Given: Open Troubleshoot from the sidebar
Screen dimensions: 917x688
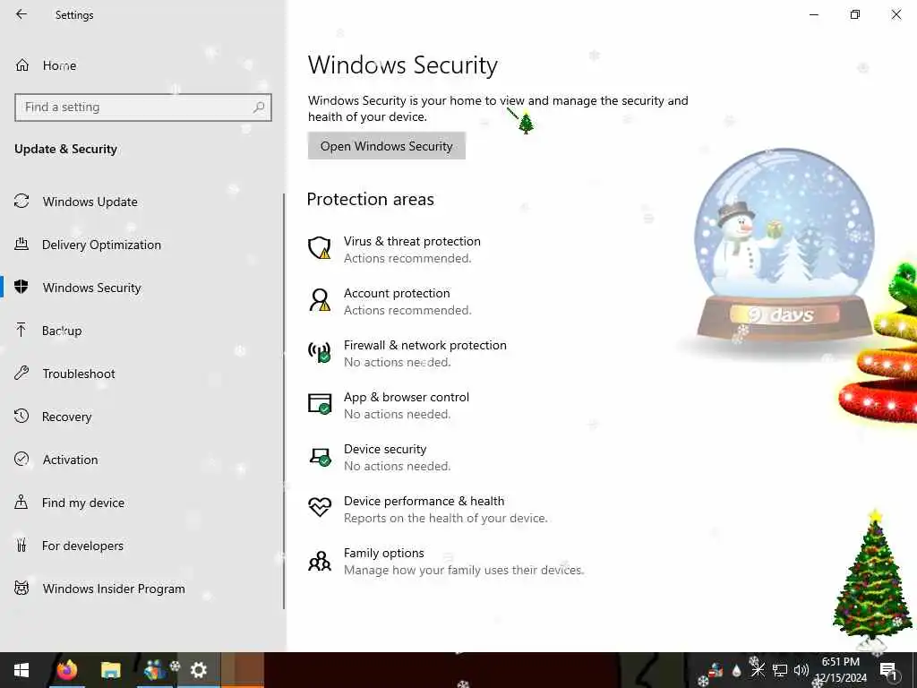Looking at the screenshot, I should pyautogui.click(x=64, y=374).
